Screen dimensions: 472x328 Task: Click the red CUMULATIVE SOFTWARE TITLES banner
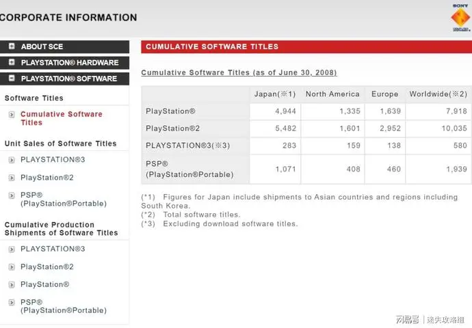306,46
